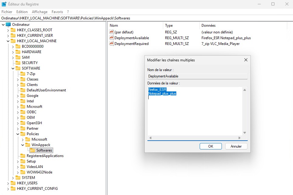The height and width of the screenshot is (195, 293).
Task: Collapse the Policies key chevron
Action: pyautogui.click(x=18, y=134)
